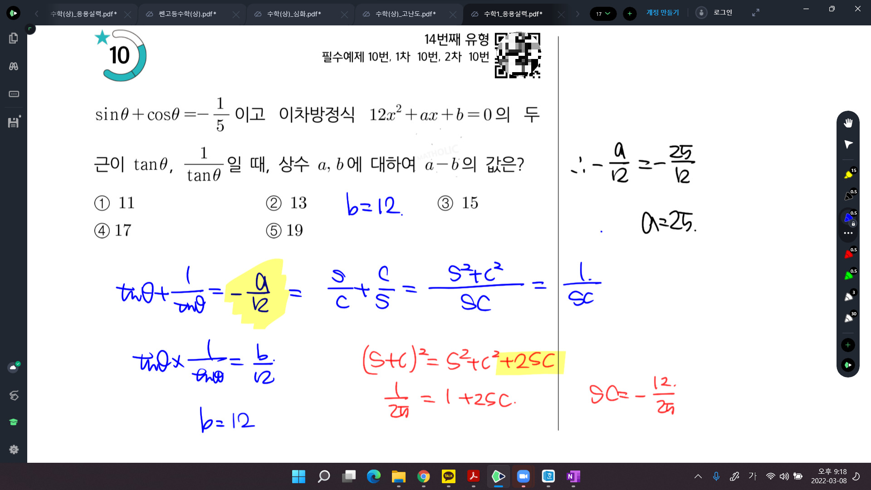871x490 pixels.
Task: Select the black 0.5 pen
Action: click(848, 196)
